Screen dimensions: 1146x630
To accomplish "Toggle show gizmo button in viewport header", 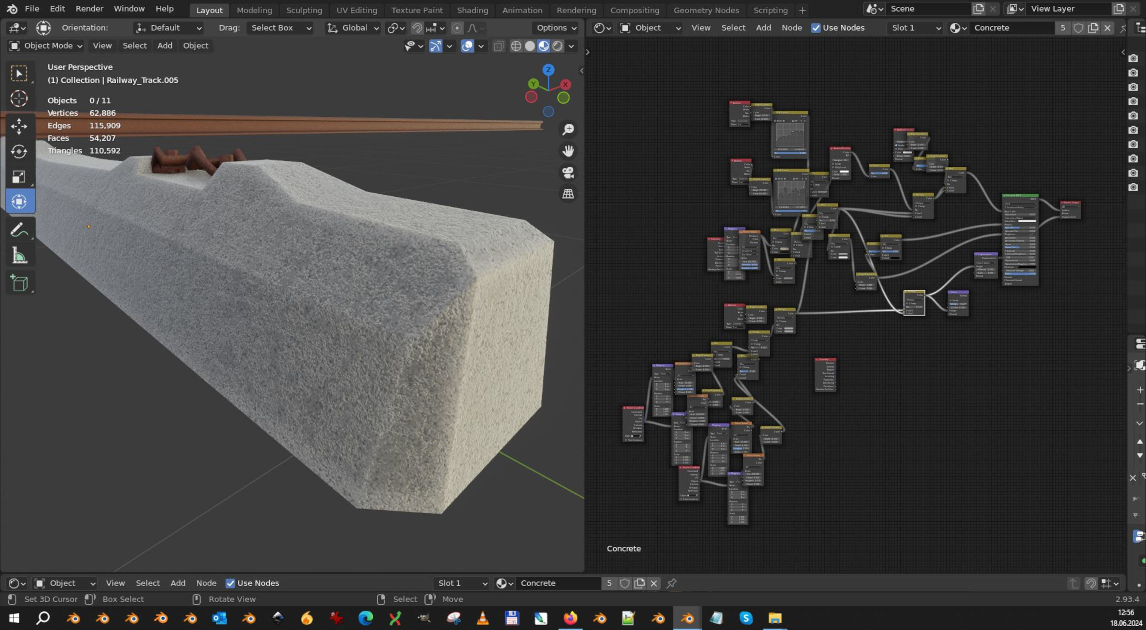I will 435,46.
